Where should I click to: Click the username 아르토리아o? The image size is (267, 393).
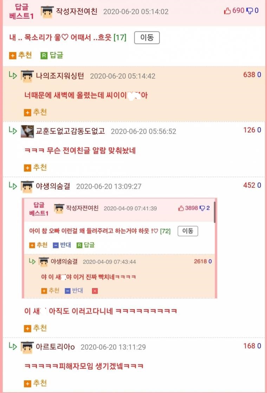pyautogui.click(x=55, y=347)
